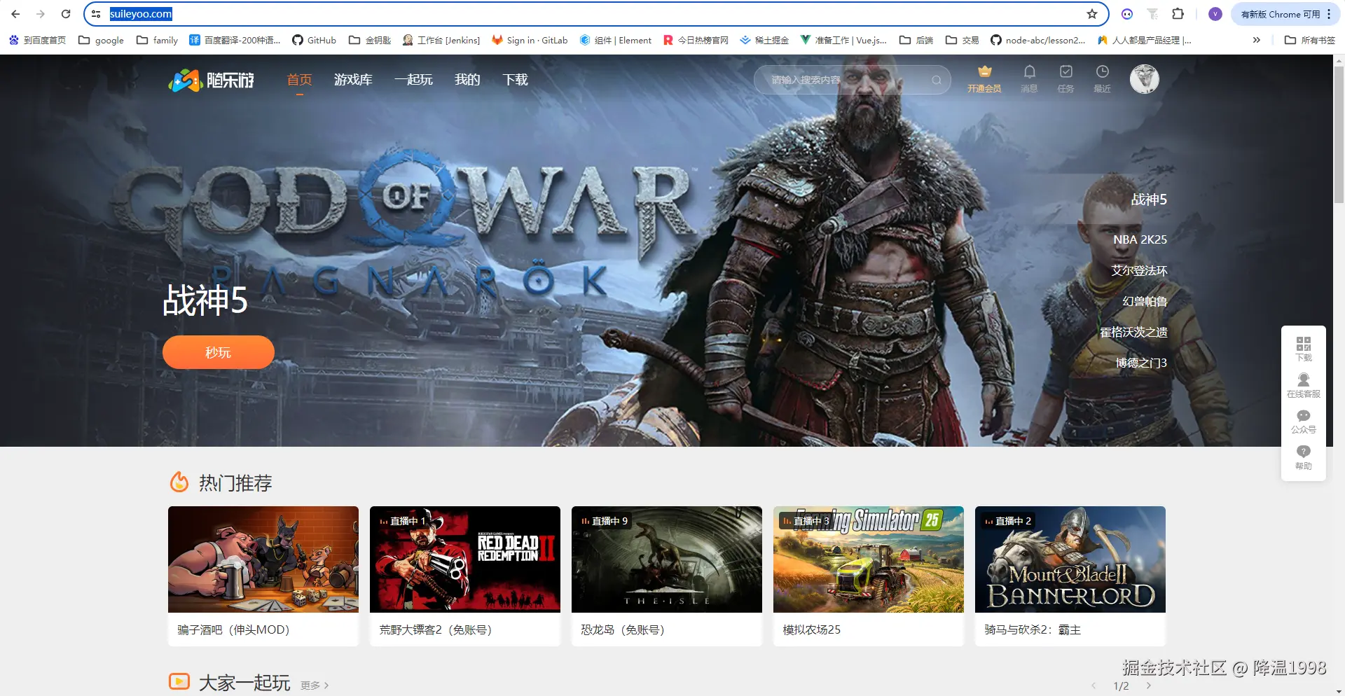1345x696 pixels.
Task: Expand the hidden bookmarks overflow chevron
Action: (x=1256, y=41)
